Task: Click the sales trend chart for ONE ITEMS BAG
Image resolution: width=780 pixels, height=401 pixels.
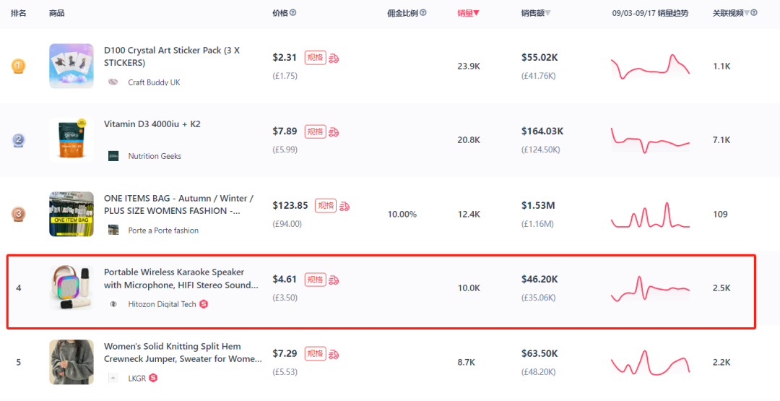Action: tap(650, 215)
